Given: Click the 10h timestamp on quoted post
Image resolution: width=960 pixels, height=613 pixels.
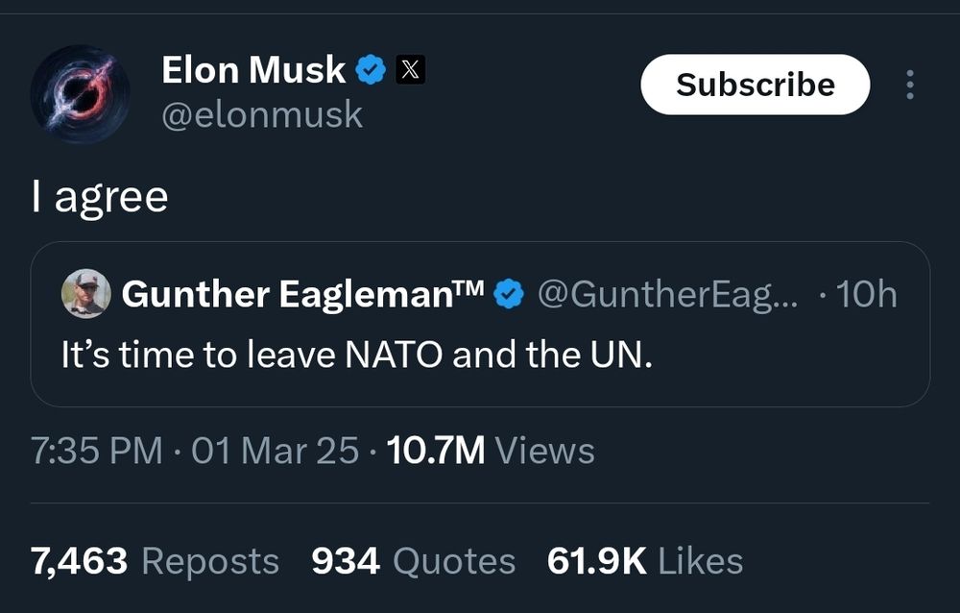Looking at the screenshot, I should pyautogui.click(x=866, y=294).
